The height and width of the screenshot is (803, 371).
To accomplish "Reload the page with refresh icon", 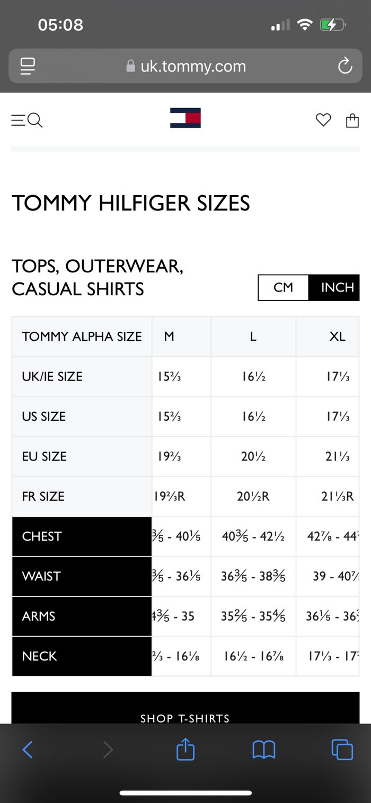I will click(345, 66).
